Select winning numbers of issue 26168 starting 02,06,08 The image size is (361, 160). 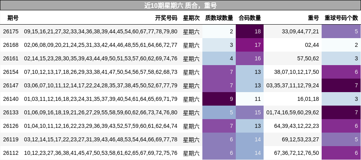[x=101, y=45]
